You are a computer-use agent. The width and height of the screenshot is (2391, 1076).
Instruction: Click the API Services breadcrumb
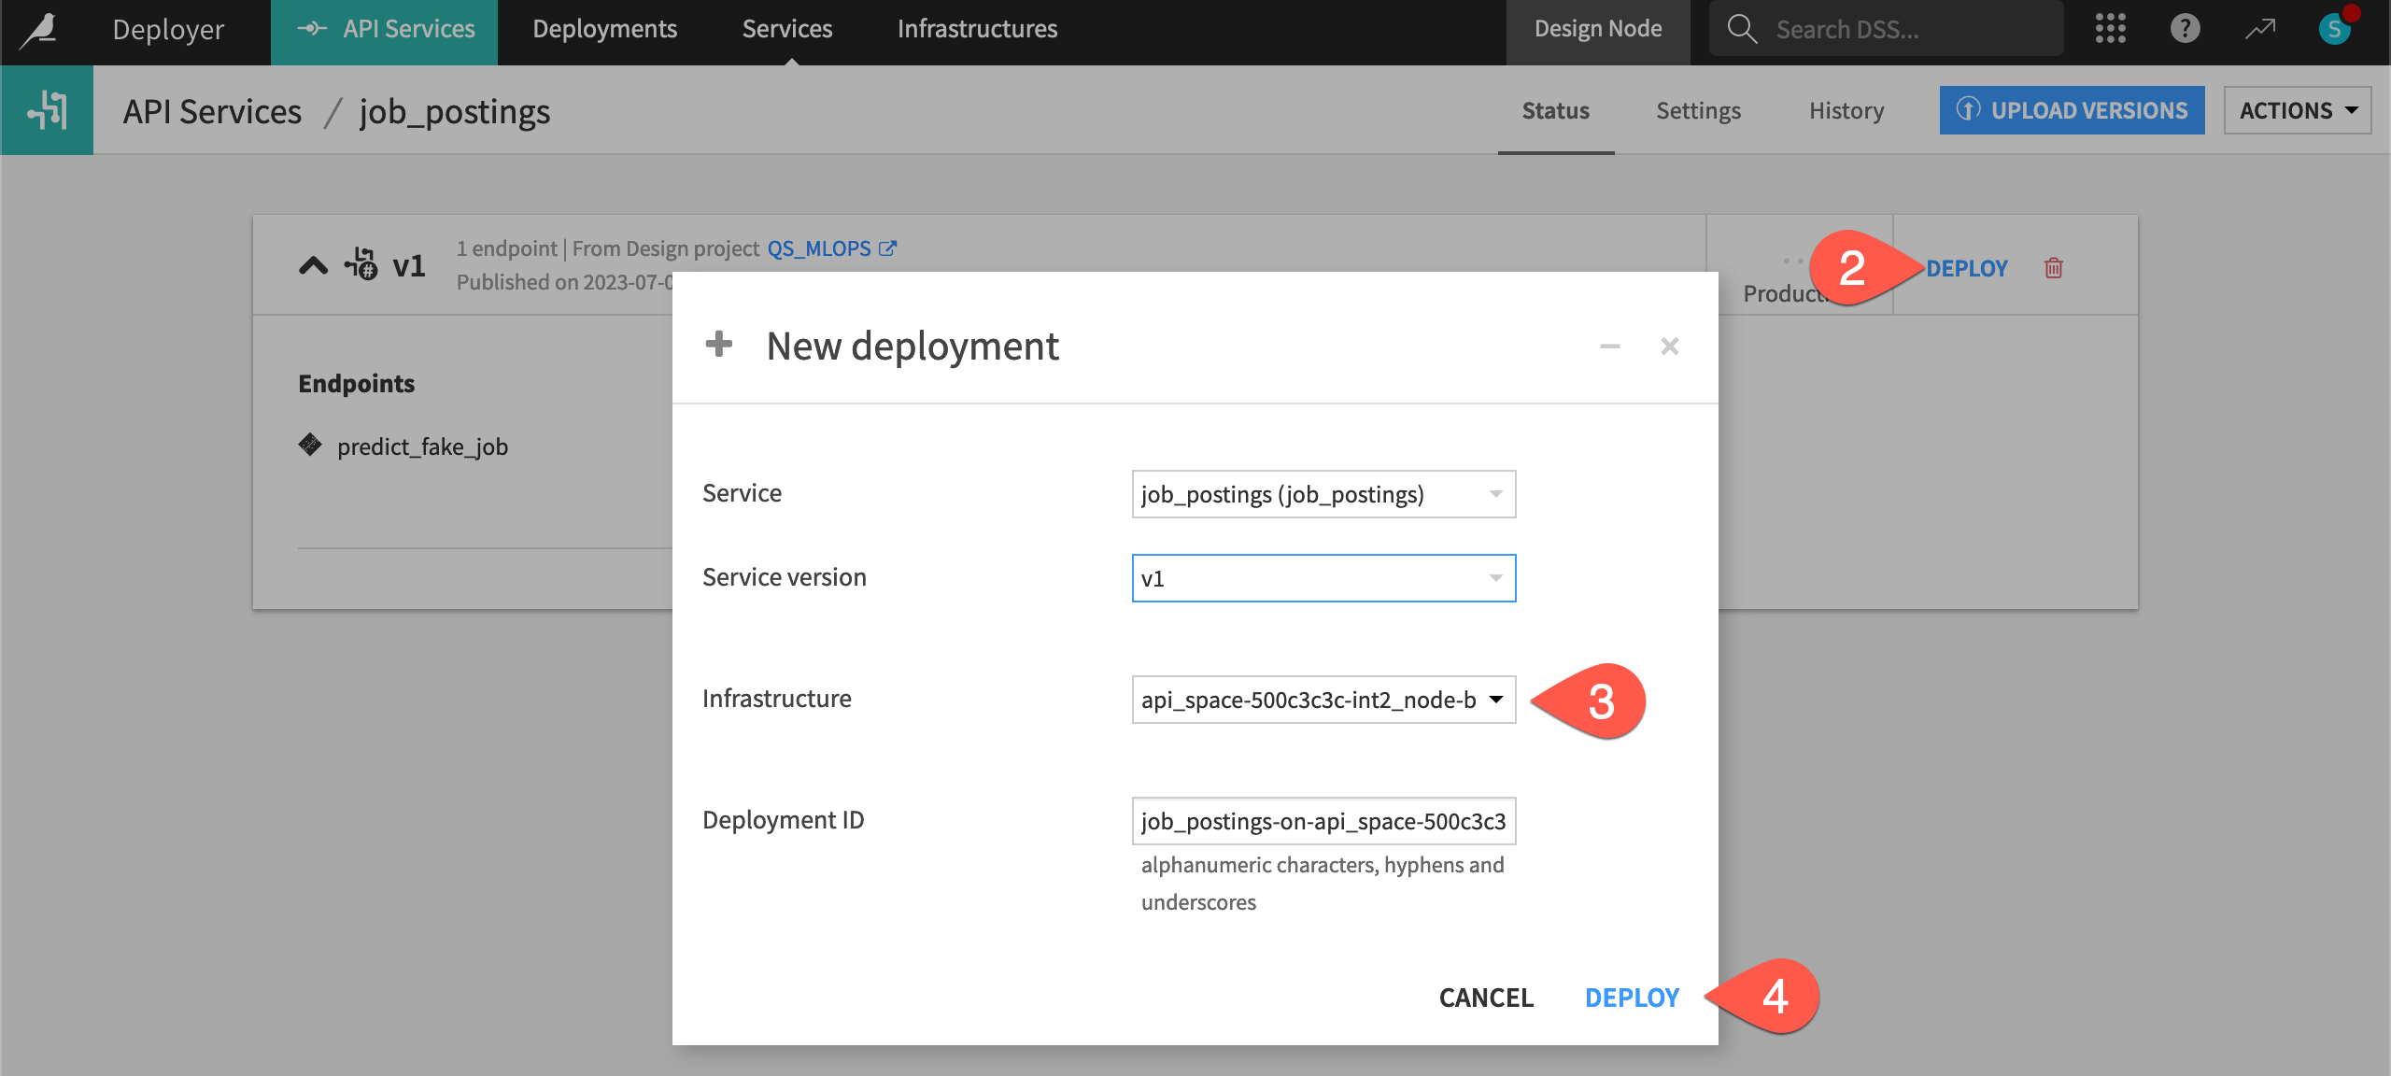coord(212,111)
